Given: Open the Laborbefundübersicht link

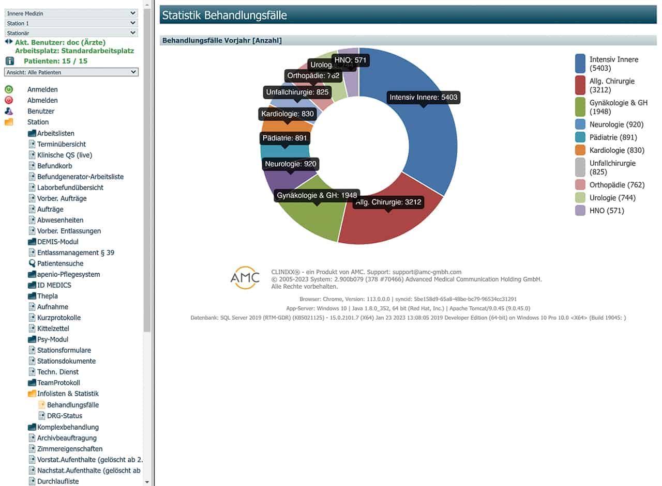Looking at the screenshot, I should pos(70,187).
